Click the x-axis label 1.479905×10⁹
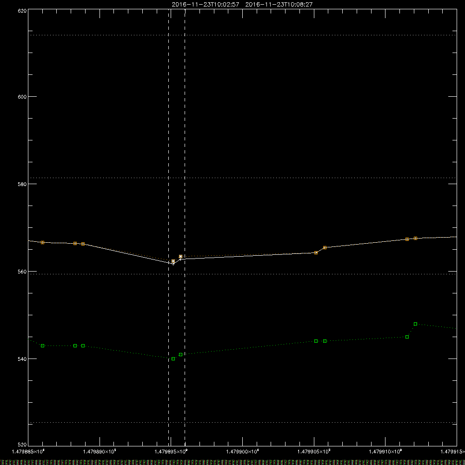The height and width of the screenshot is (465, 465). point(314,452)
